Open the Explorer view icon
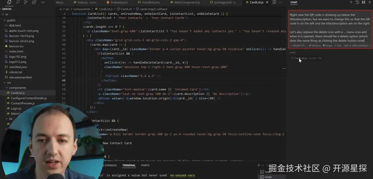The width and height of the screenshot is (373, 179). tap(9, 2)
